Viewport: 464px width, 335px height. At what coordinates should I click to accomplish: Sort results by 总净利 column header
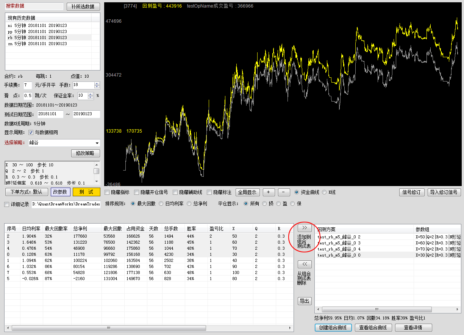coord(86,229)
